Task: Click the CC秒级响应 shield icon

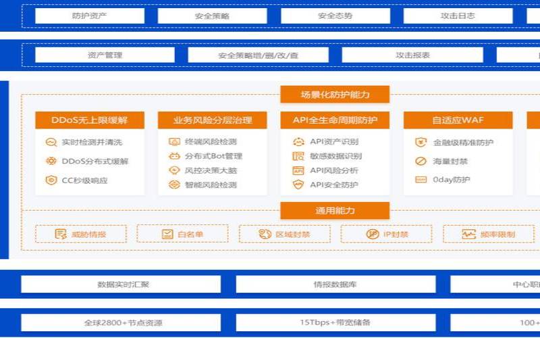Action: [51, 180]
